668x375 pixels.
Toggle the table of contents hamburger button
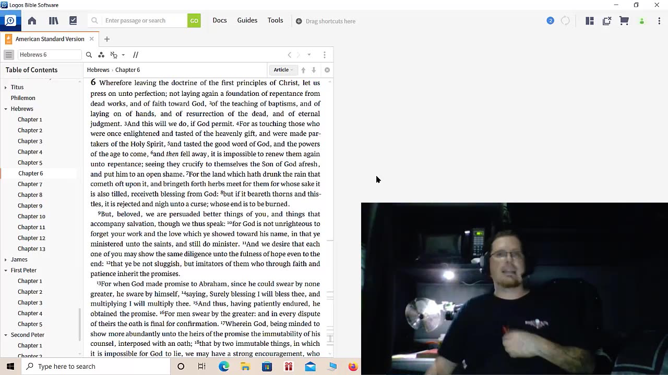point(8,55)
